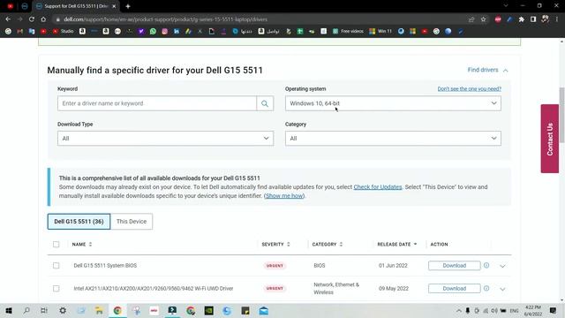Select the Dell G15 5511 (36) tab
The height and width of the screenshot is (318, 565).
[x=79, y=222]
